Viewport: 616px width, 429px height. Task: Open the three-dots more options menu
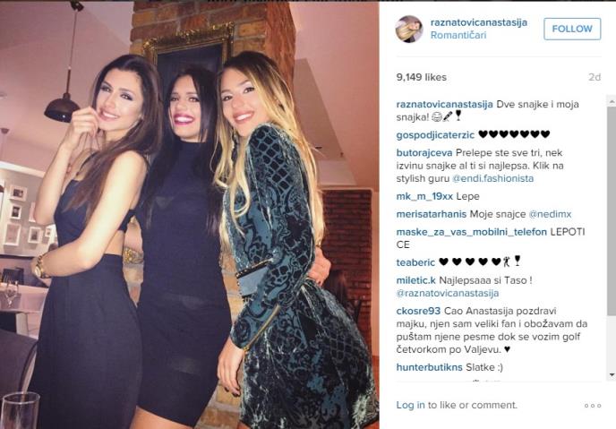(x=593, y=406)
